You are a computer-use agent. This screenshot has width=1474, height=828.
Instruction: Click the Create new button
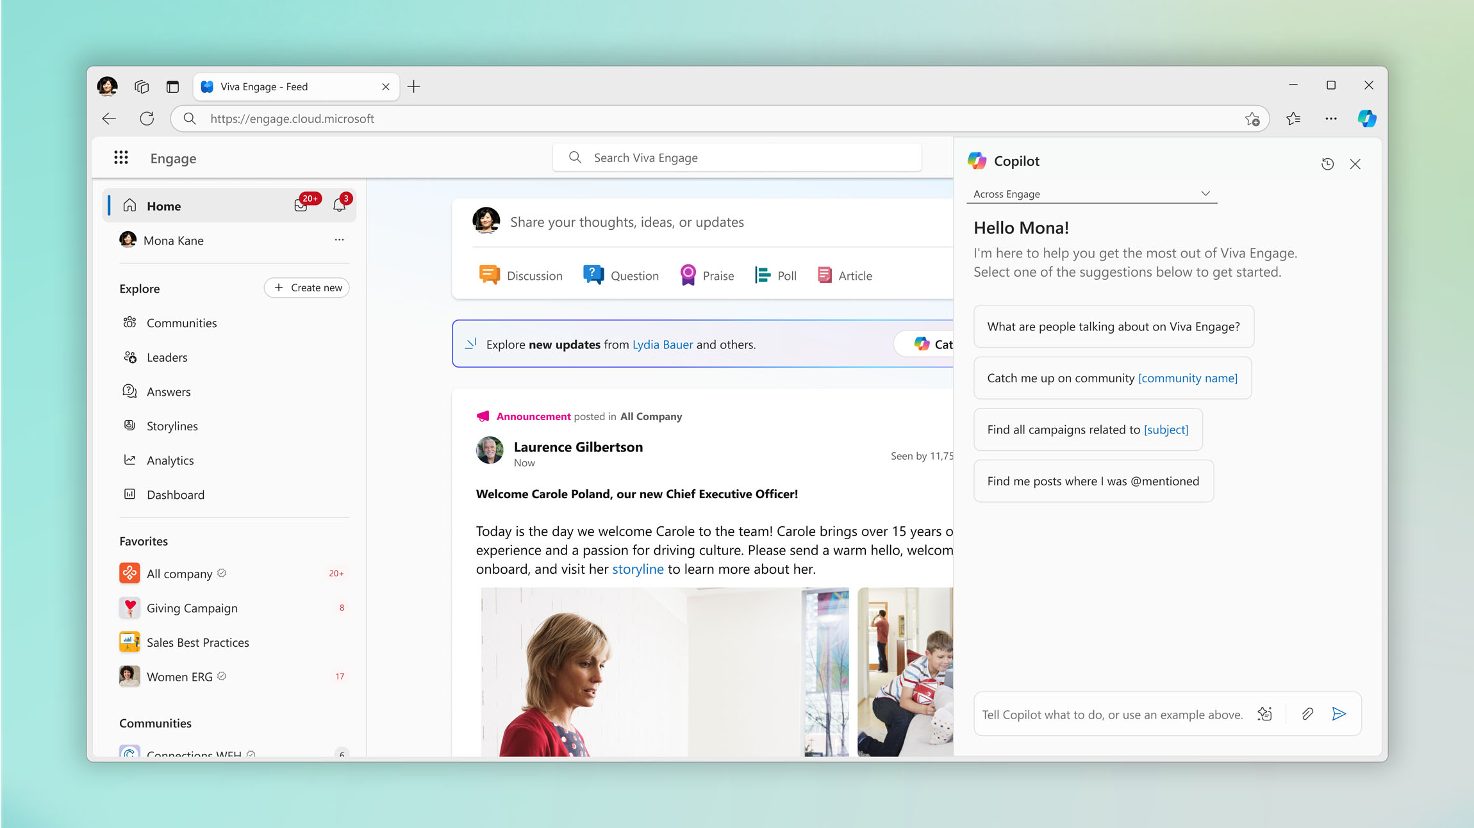click(x=307, y=288)
